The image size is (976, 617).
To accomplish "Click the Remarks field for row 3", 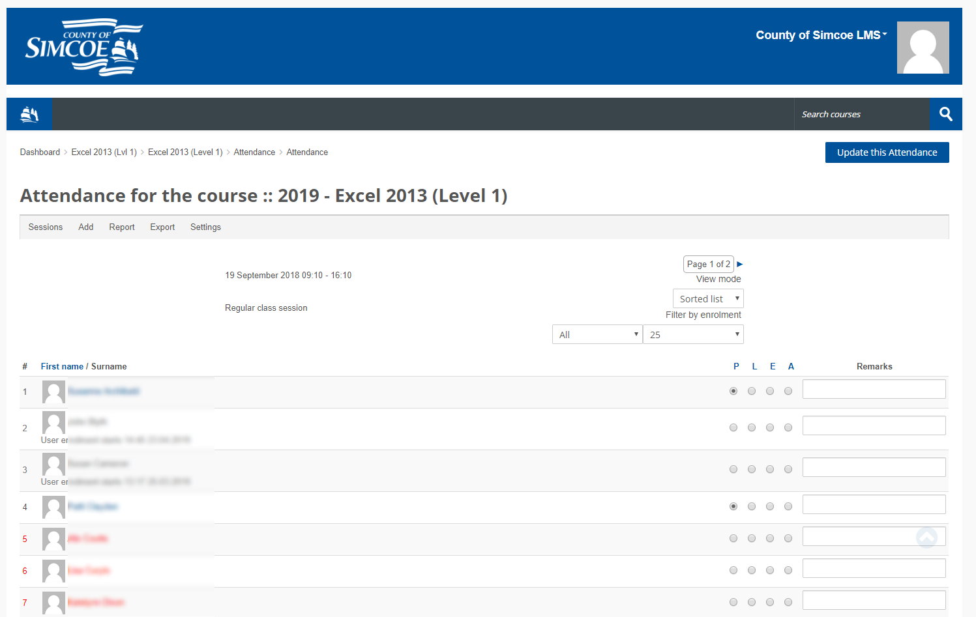I will pyautogui.click(x=874, y=467).
